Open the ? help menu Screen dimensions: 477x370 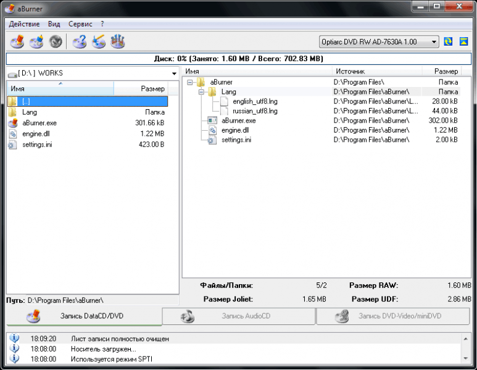pyautogui.click(x=102, y=24)
